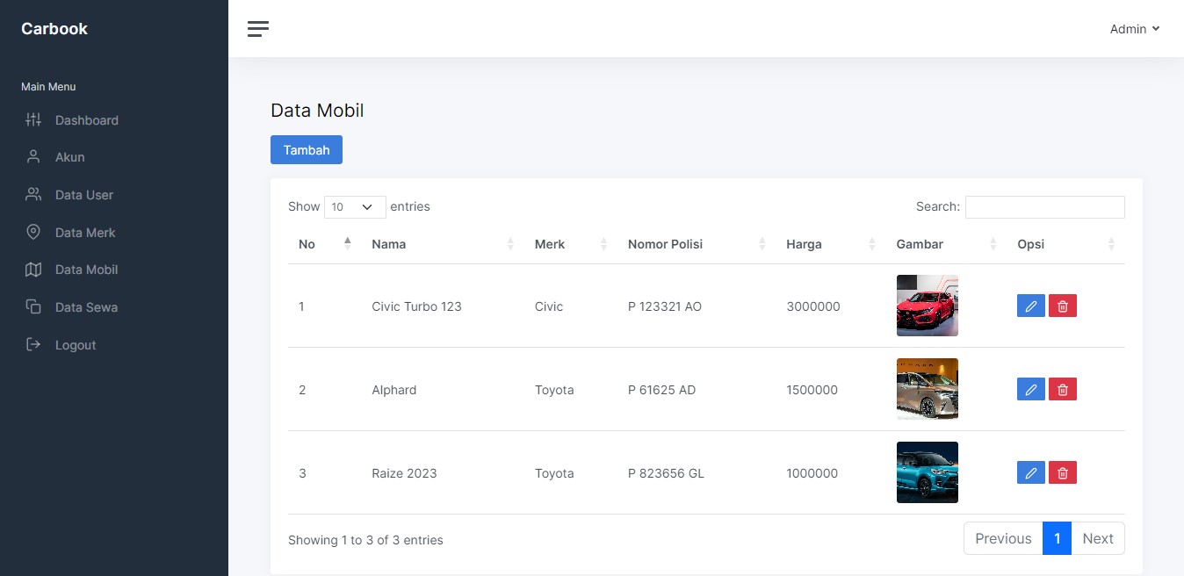This screenshot has height=576, width=1184.
Task: Delete Civic Turbo 123 with the trash icon
Action: (1062, 306)
